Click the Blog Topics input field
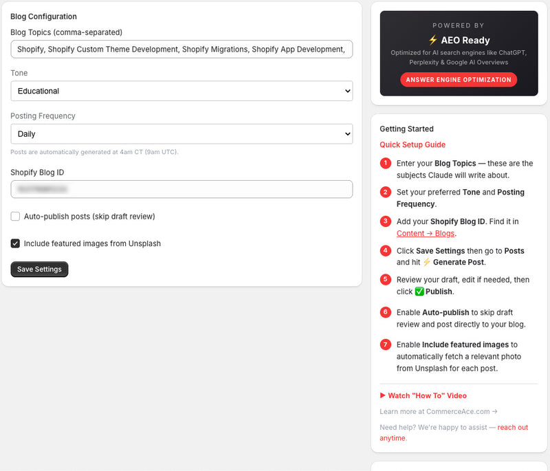Screen dimensions: 550x471 (181, 49)
